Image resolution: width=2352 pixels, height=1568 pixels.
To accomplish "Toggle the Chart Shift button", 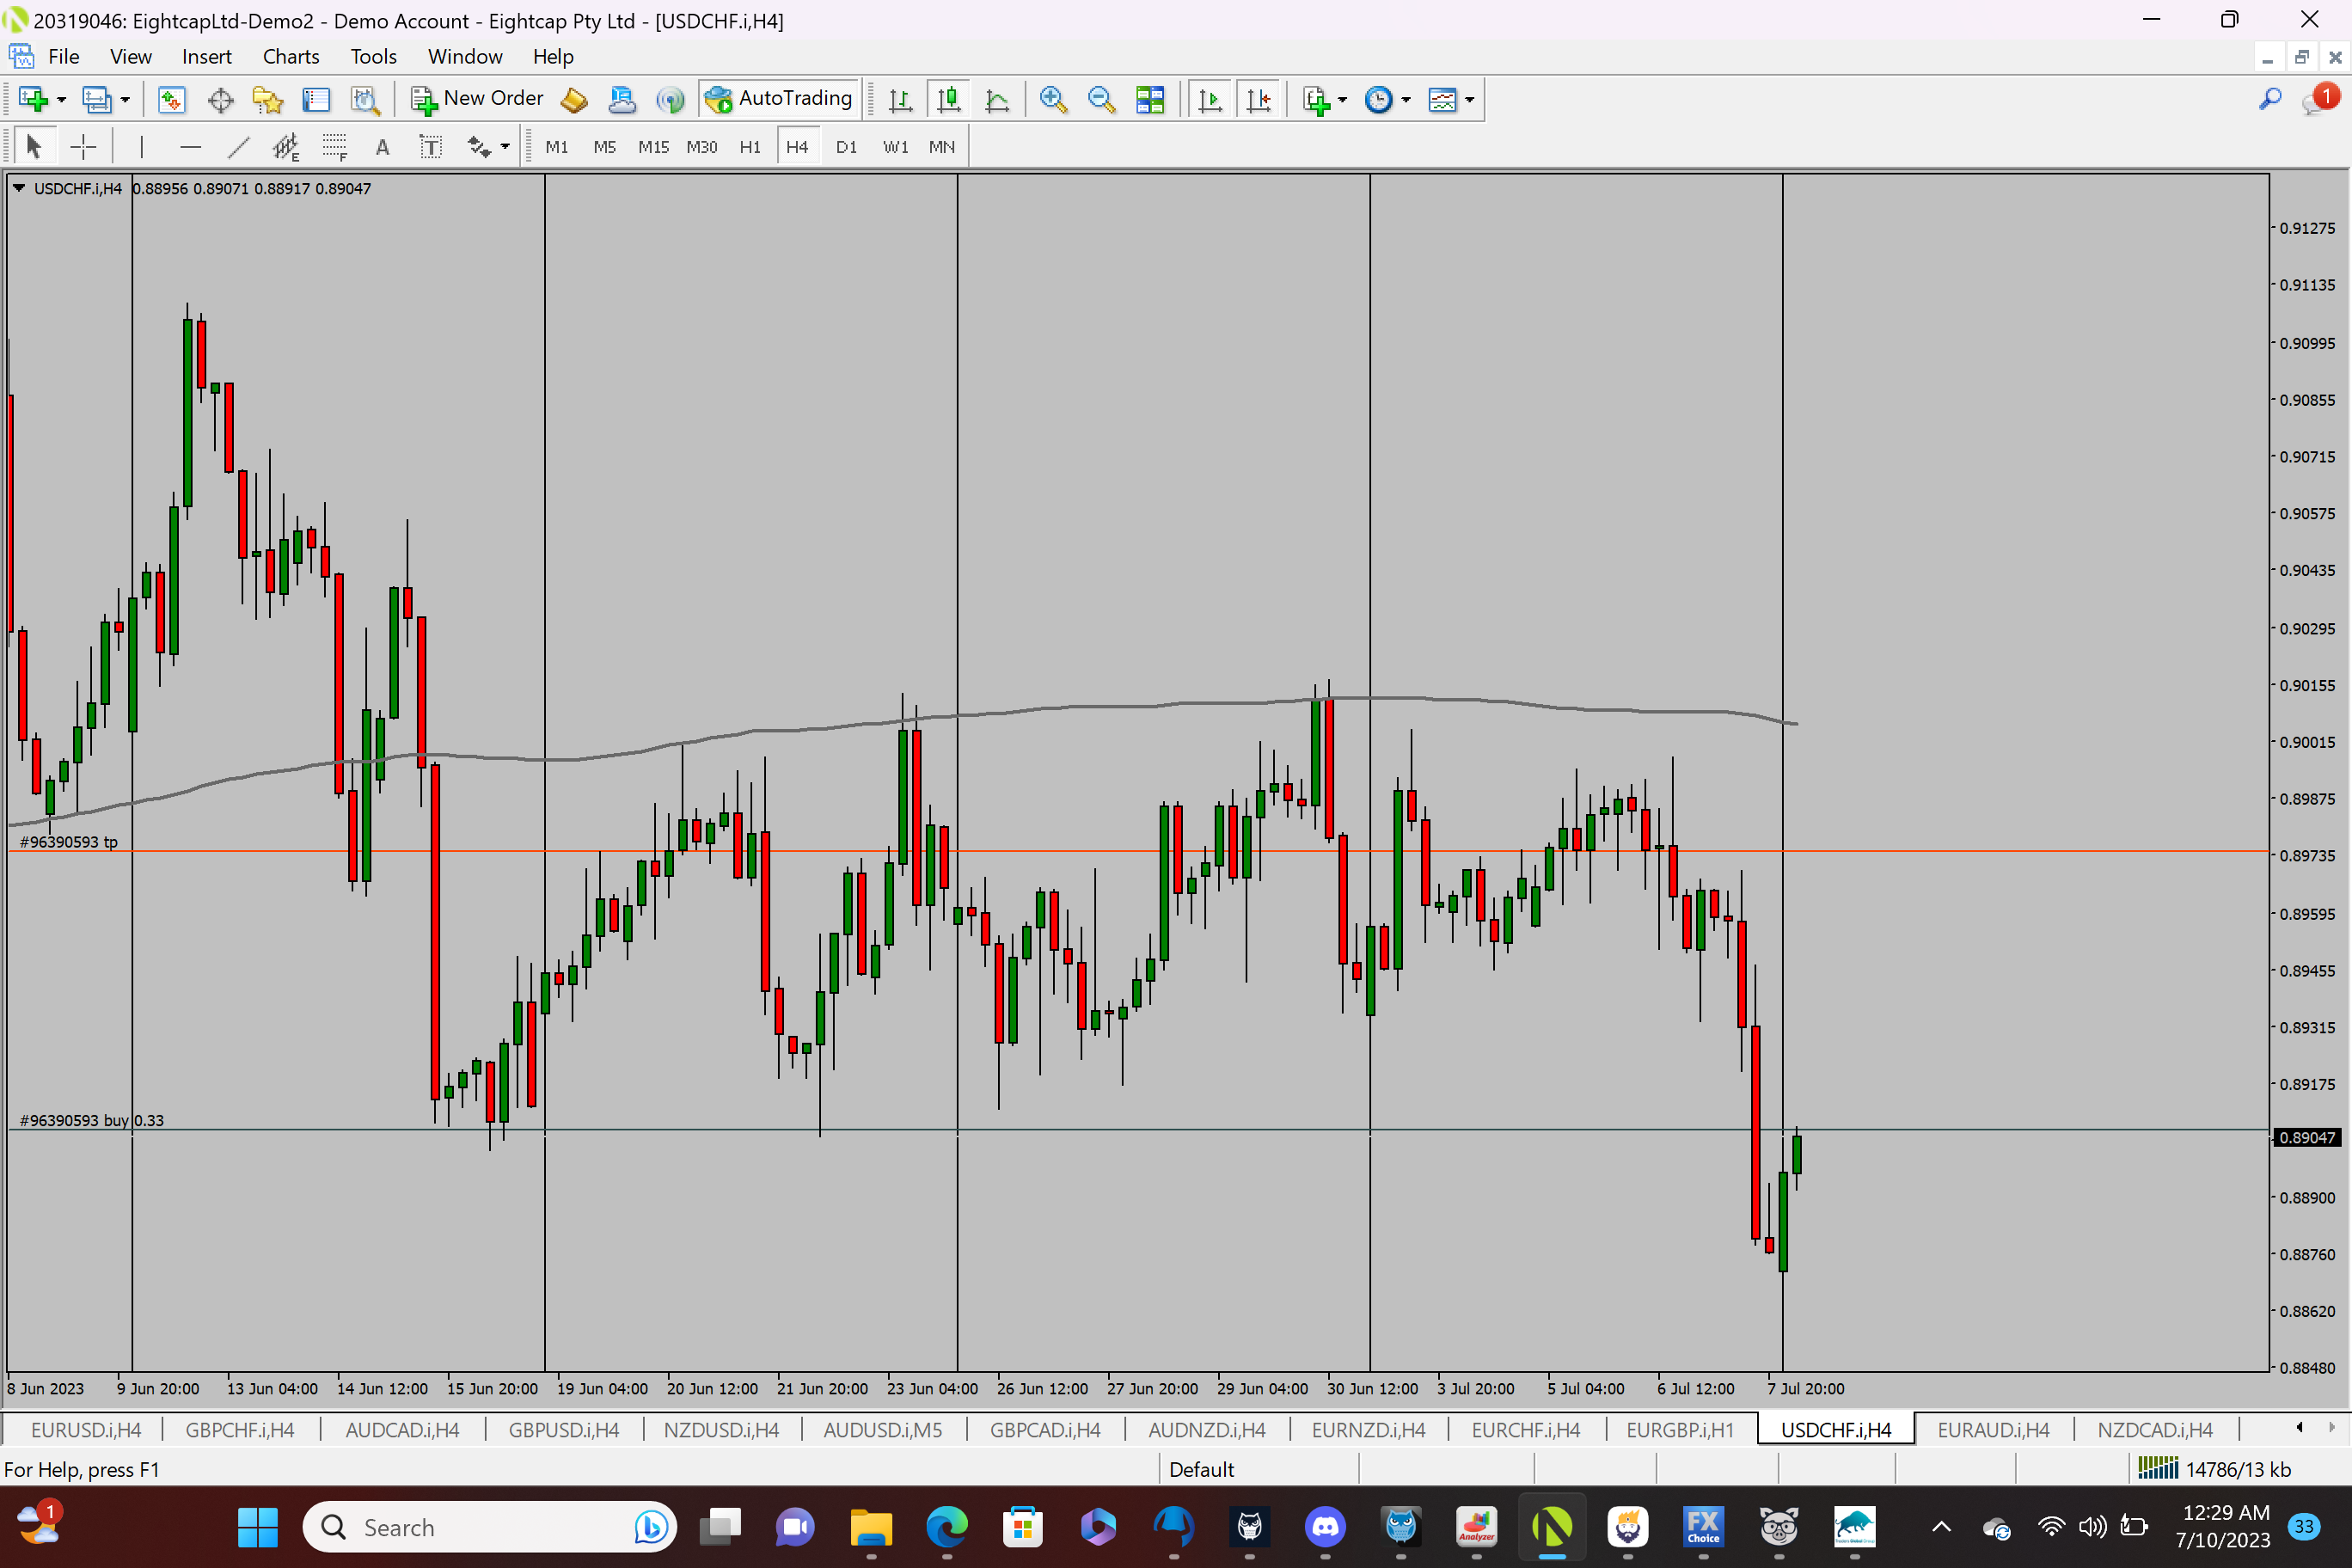I will pyautogui.click(x=1258, y=99).
